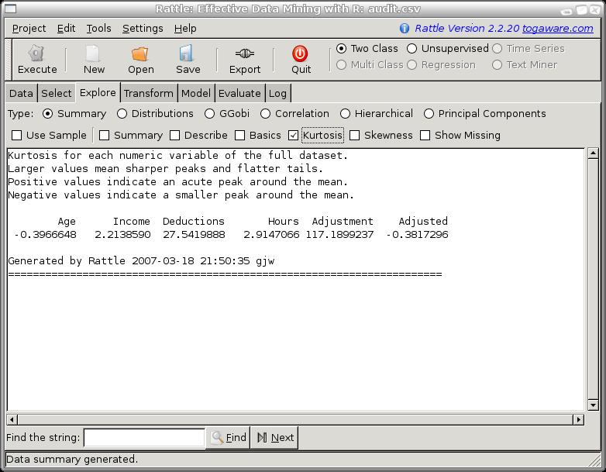The height and width of the screenshot is (472, 606).
Task: Click the Export plug icon
Action: (245, 53)
